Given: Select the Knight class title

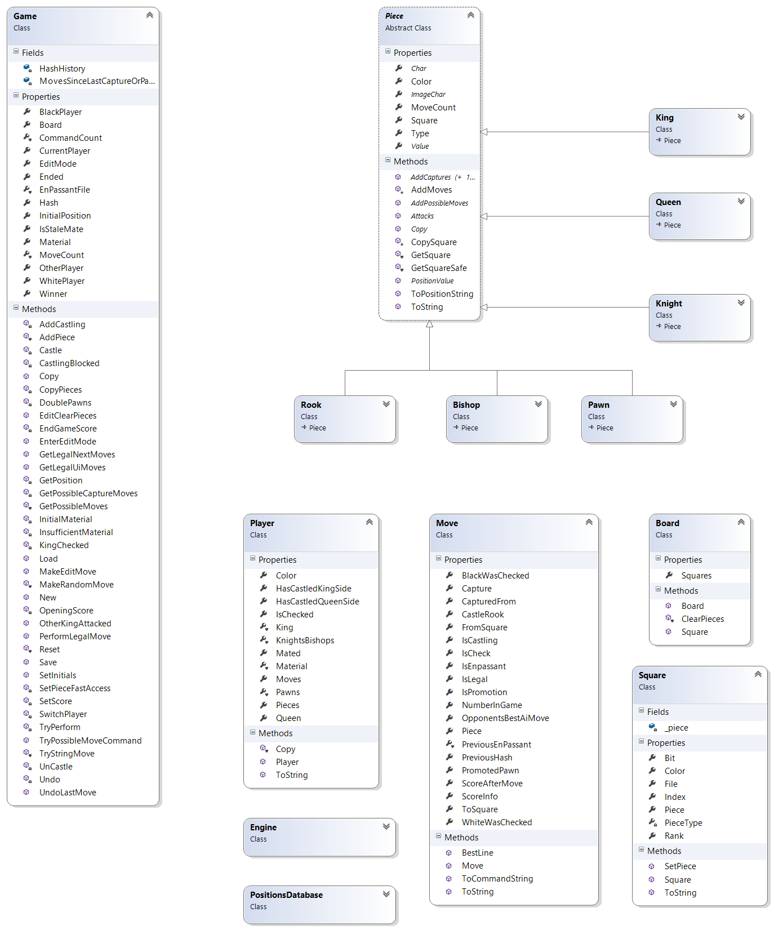Looking at the screenshot, I should point(669,304).
